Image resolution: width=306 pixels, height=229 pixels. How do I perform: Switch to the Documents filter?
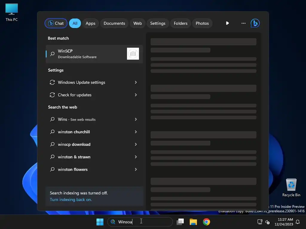114,23
